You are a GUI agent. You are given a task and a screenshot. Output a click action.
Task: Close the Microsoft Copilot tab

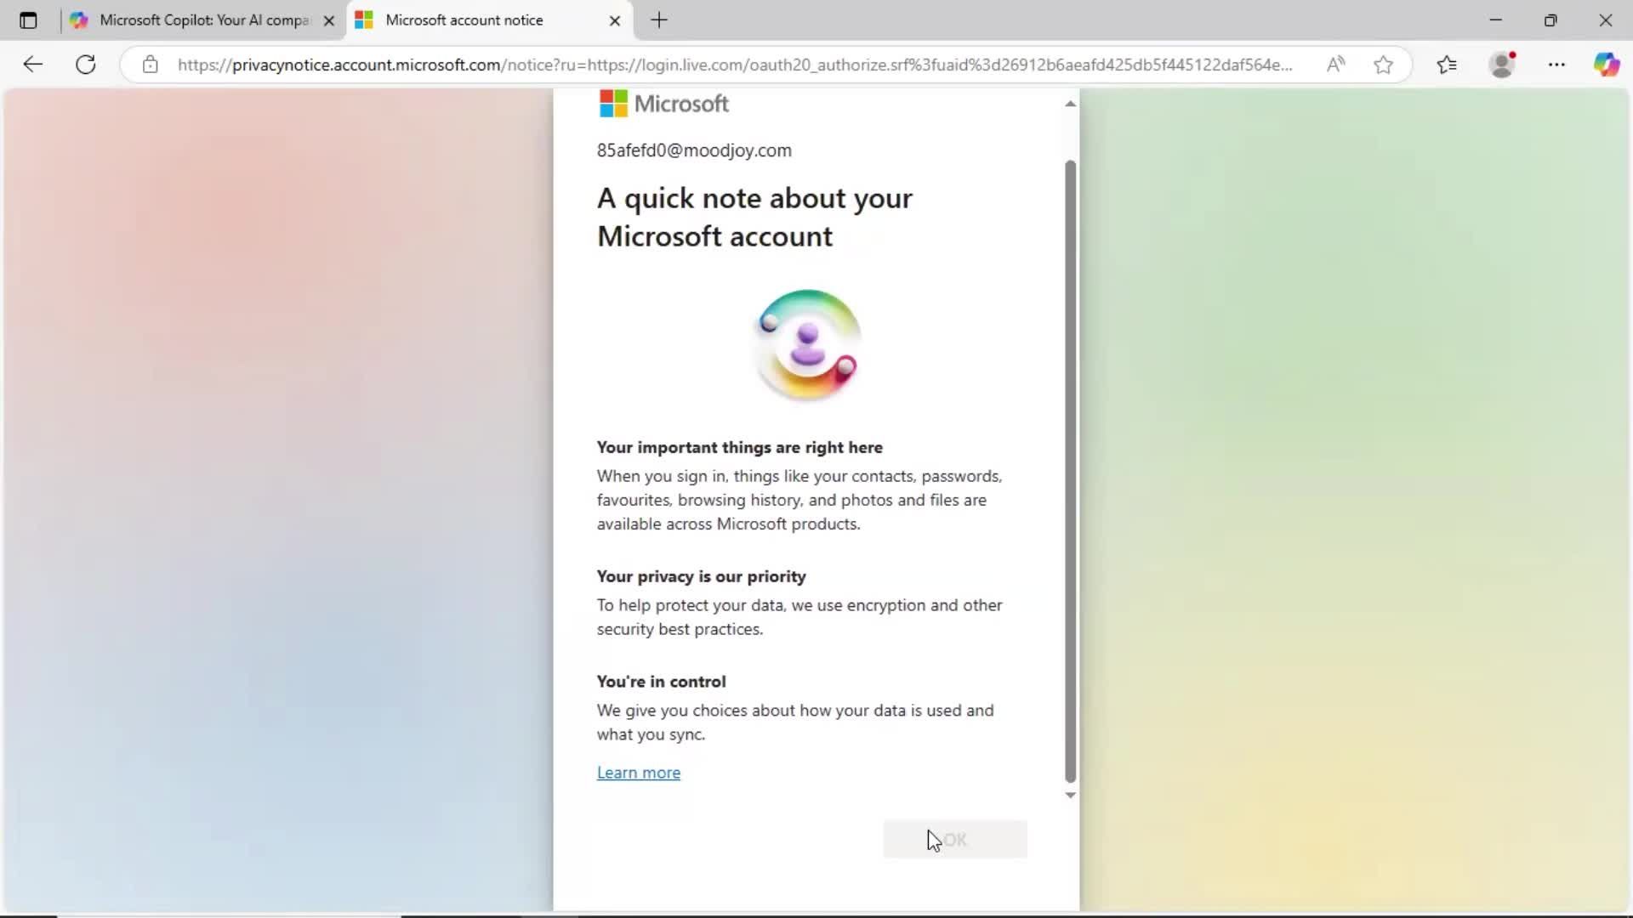329,20
